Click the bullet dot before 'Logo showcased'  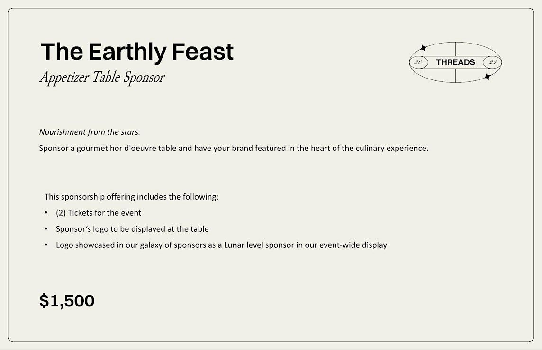coord(46,245)
